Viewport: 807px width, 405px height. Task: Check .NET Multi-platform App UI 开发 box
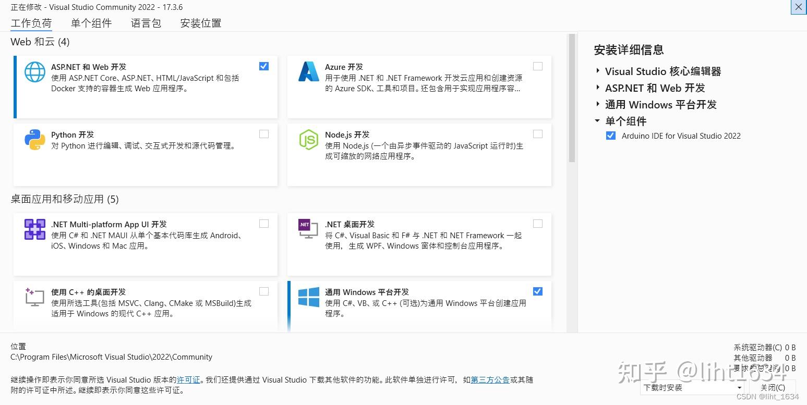pos(264,224)
